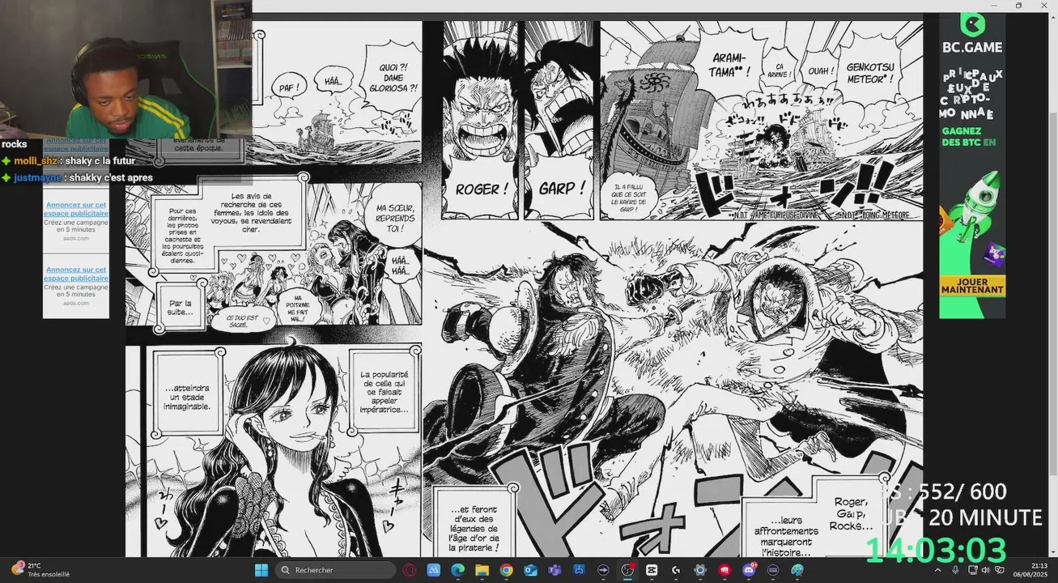Open the volume control tray icon
Image resolution: width=1058 pixels, height=583 pixels.
coord(985,570)
